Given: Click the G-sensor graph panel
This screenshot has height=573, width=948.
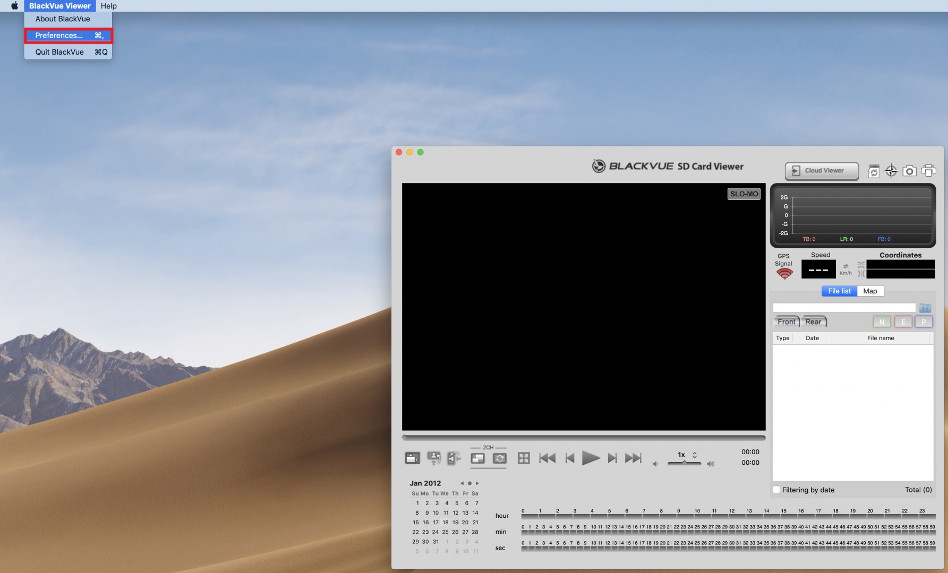Looking at the screenshot, I should pos(853,216).
